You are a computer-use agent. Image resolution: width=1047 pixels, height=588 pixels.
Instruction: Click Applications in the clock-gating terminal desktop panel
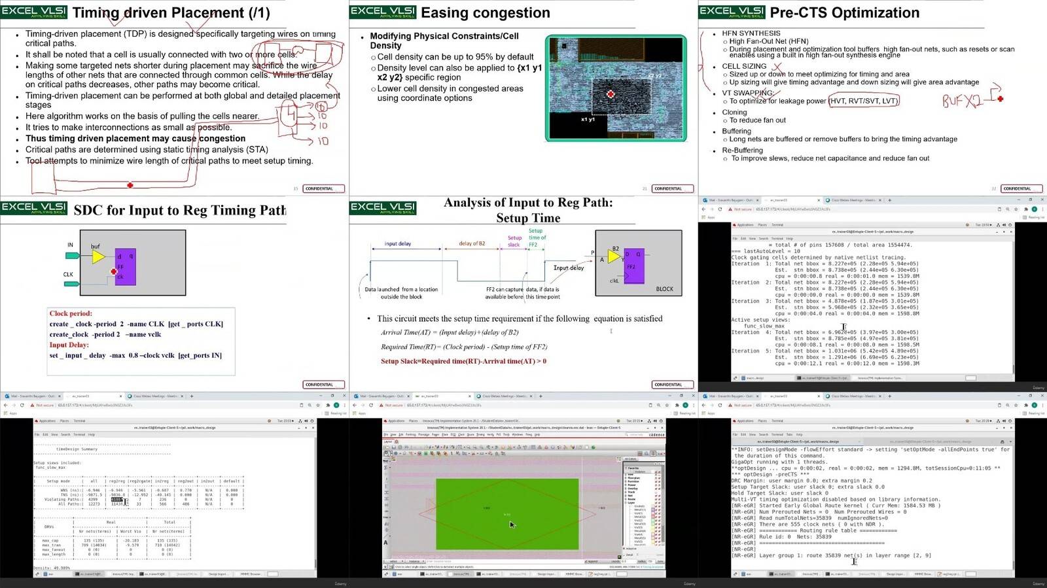[745, 224]
